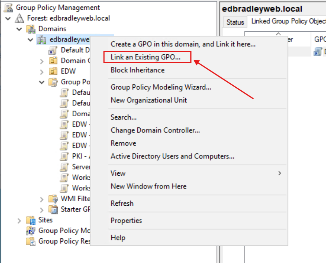Collapse the Domains tree node
This screenshot has width=326, height=263.
(19, 29)
